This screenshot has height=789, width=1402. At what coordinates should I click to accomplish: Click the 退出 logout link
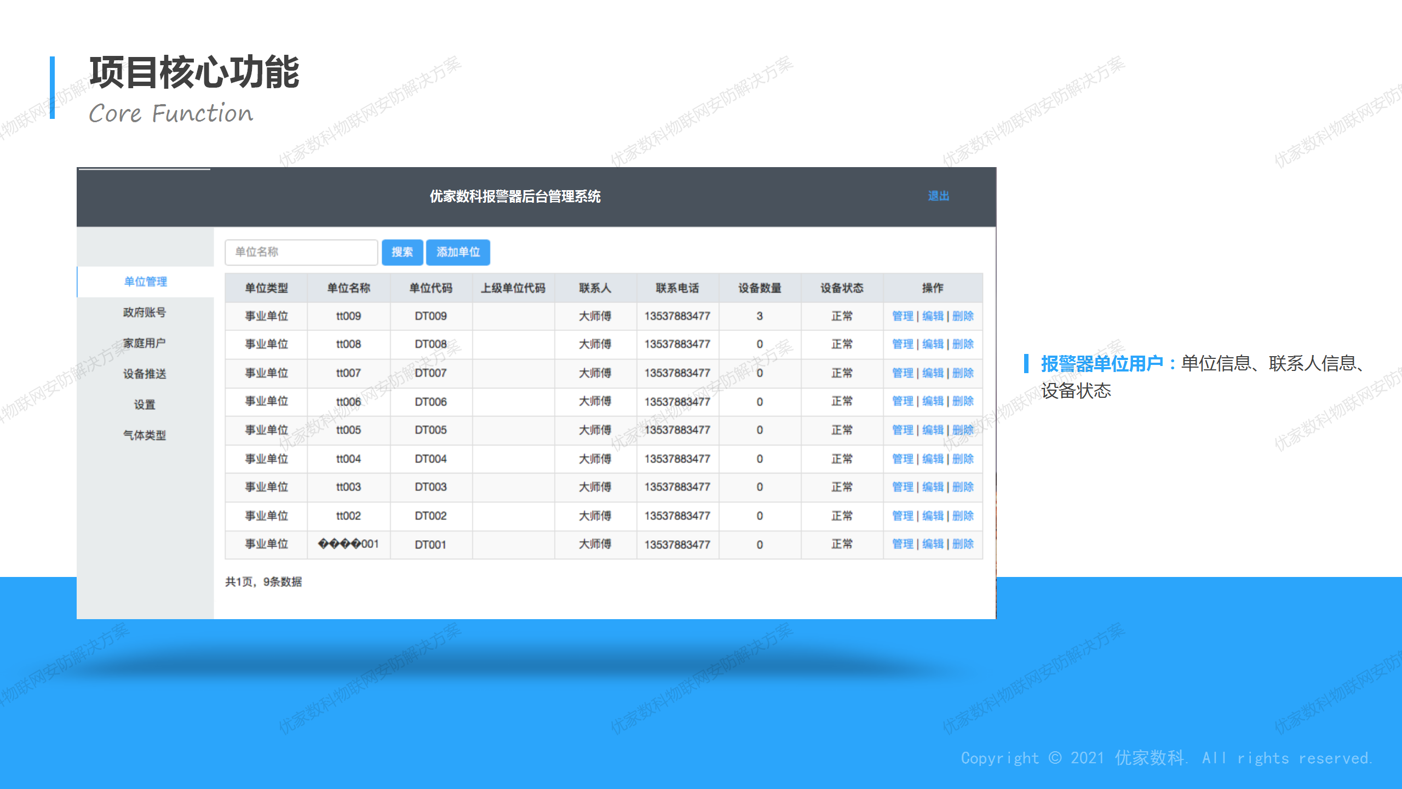click(938, 196)
